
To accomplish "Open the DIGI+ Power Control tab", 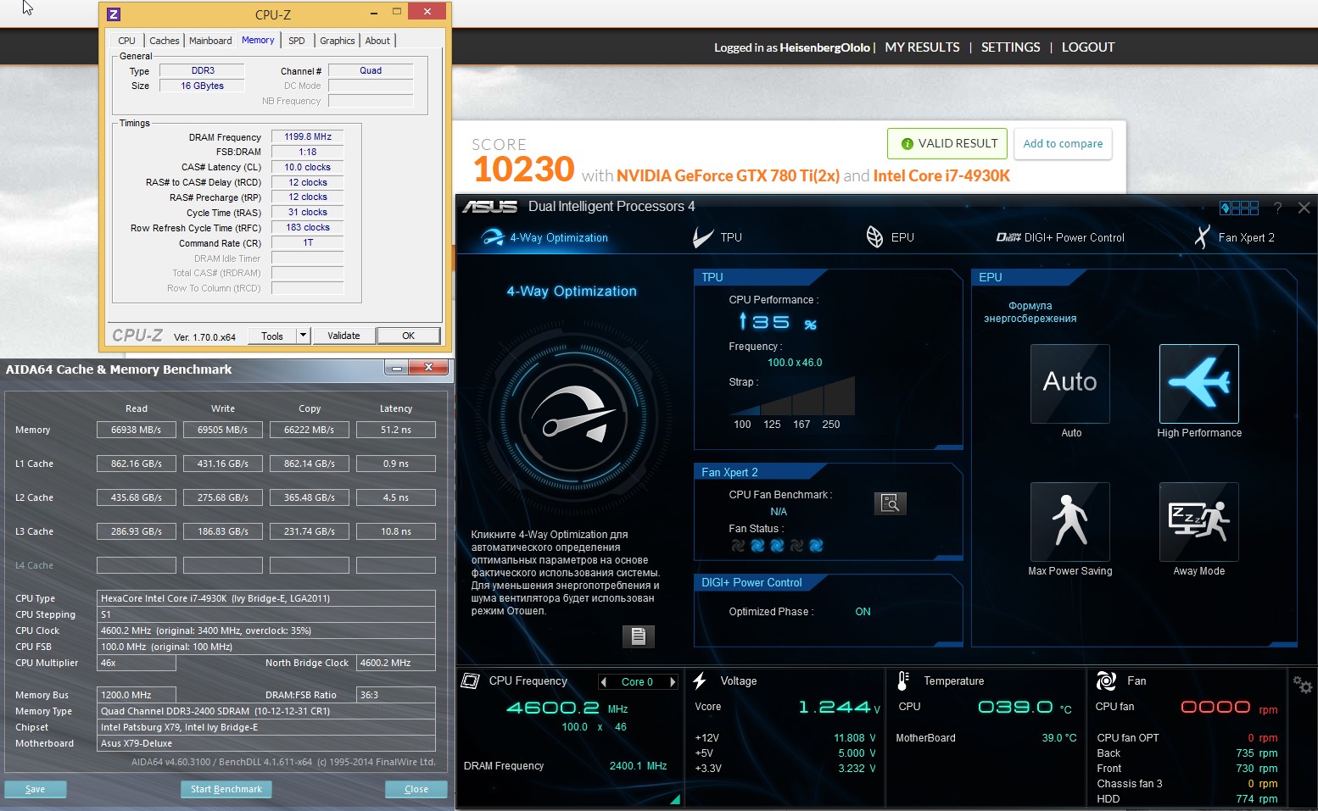I will [1060, 238].
